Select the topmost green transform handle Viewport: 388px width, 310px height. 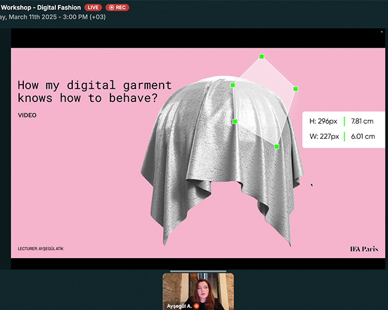261,57
